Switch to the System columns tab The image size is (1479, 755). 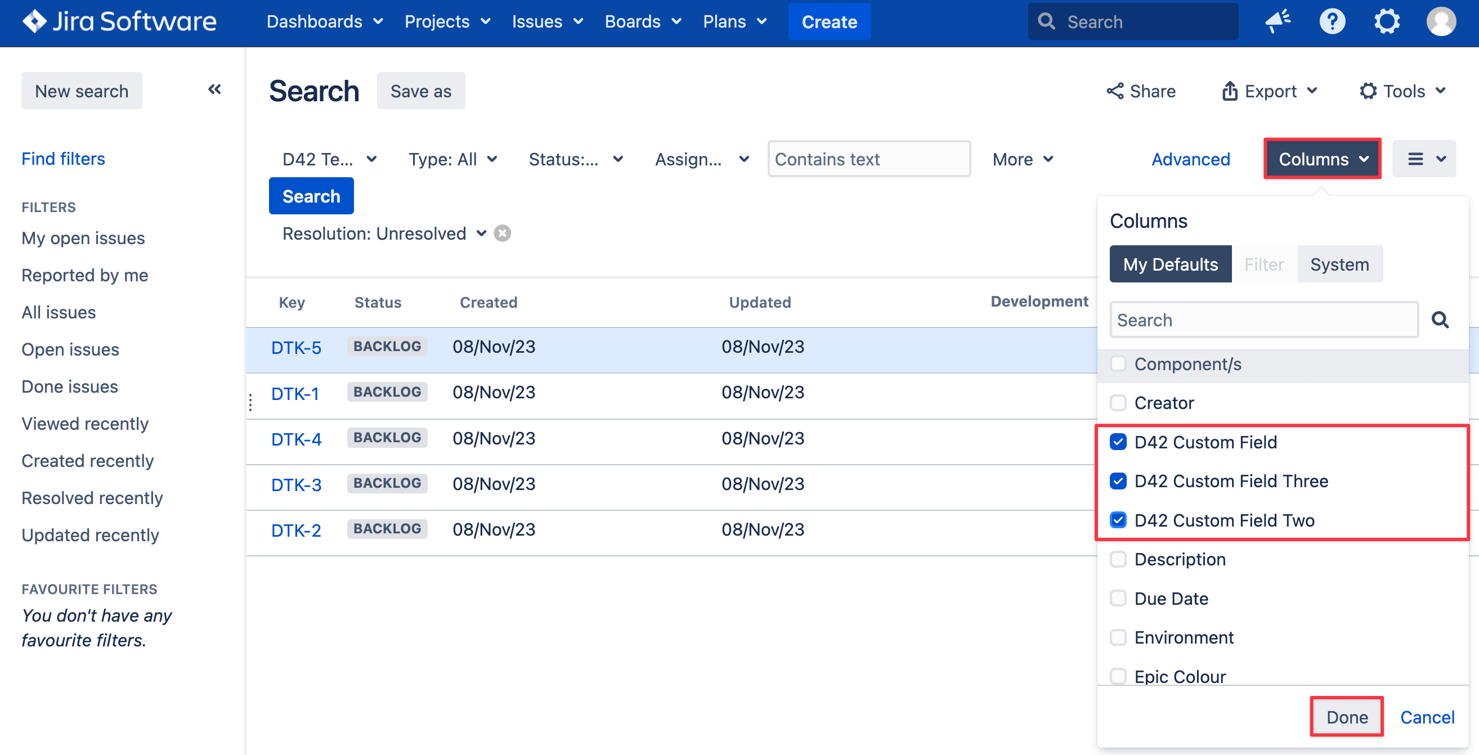(x=1339, y=264)
